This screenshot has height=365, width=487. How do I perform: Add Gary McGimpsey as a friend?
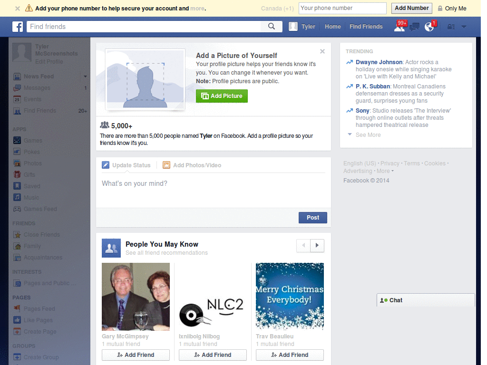point(136,355)
